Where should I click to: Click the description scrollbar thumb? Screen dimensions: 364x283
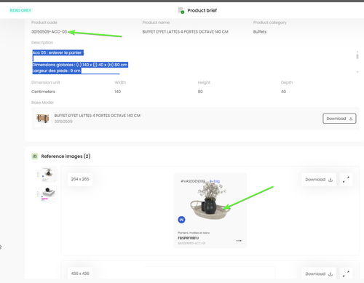tap(357, 56)
